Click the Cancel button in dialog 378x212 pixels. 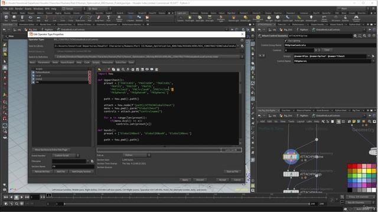[237, 180]
